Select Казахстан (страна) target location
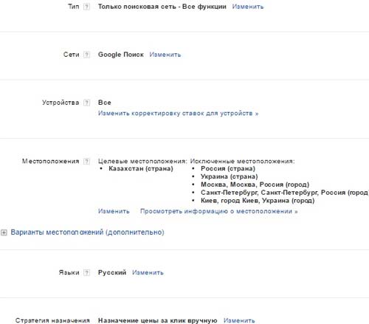This screenshot has width=369, height=324. pyautogui.click(x=141, y=168)
